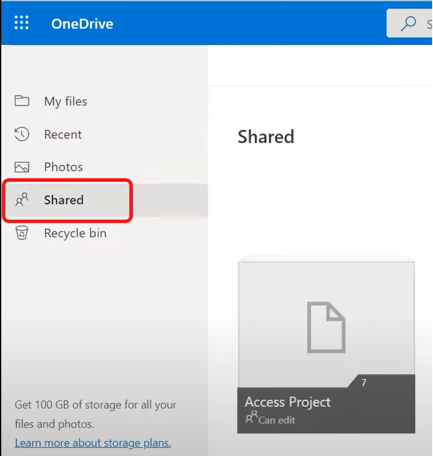Click the document icon on Access Project tile
433x456 pixels.
[x=326, y=327]
